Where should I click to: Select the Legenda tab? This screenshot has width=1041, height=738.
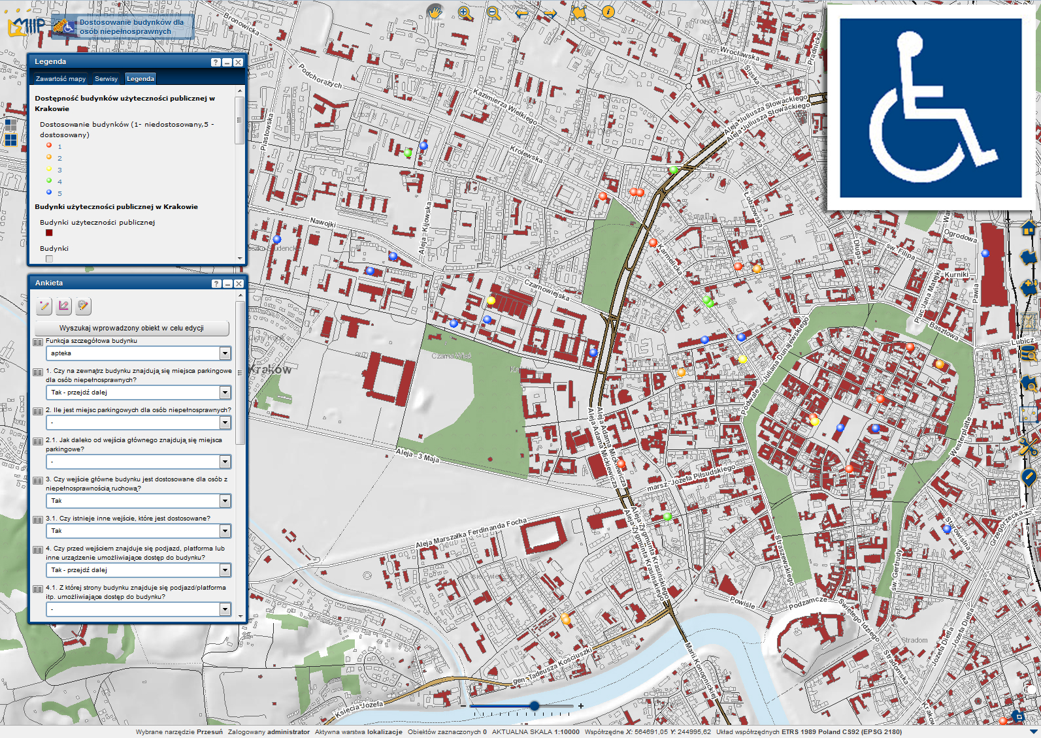pos(140,78)
